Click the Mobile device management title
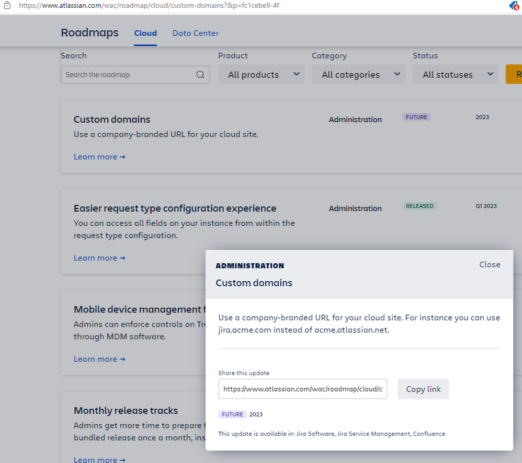The image size is (522, 463). coord(139,309)
